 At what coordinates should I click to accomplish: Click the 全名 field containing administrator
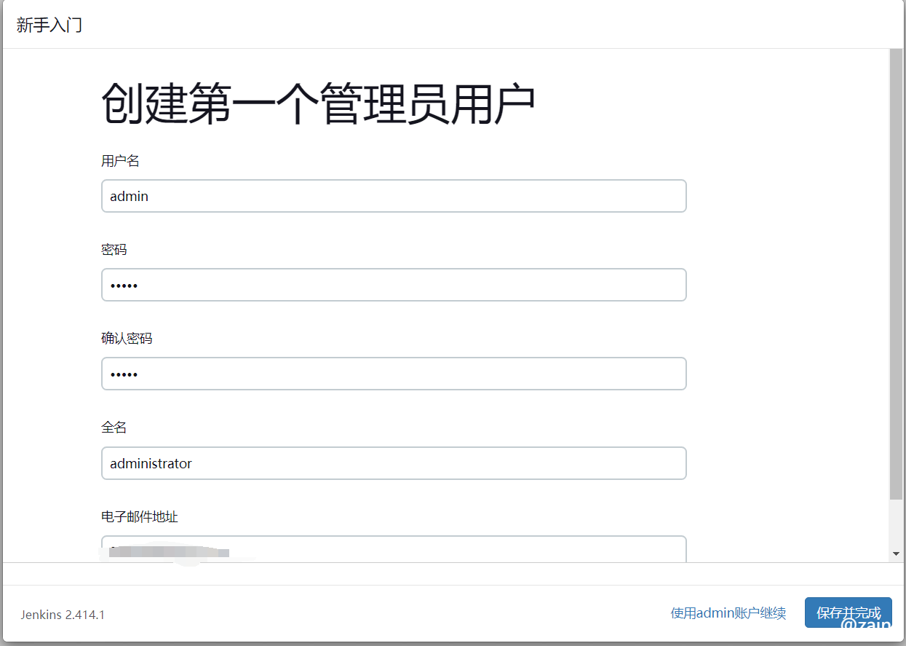[x=394, y=463]
